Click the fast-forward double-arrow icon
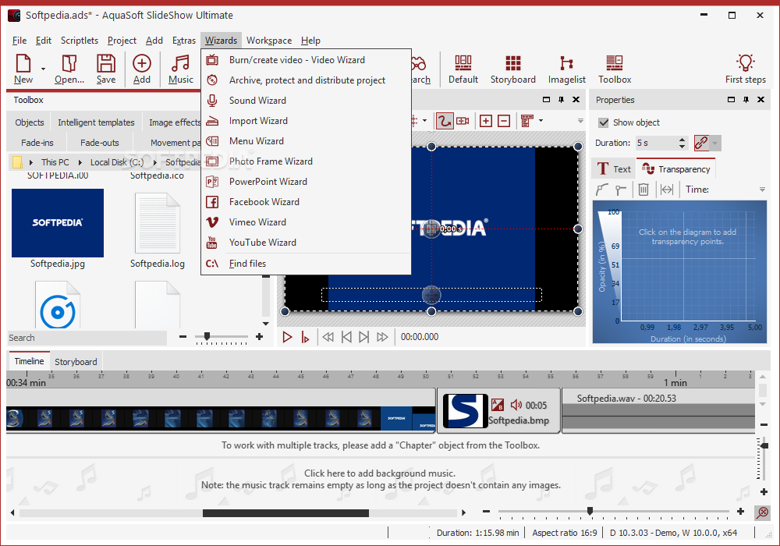 [x=382, y=337]
